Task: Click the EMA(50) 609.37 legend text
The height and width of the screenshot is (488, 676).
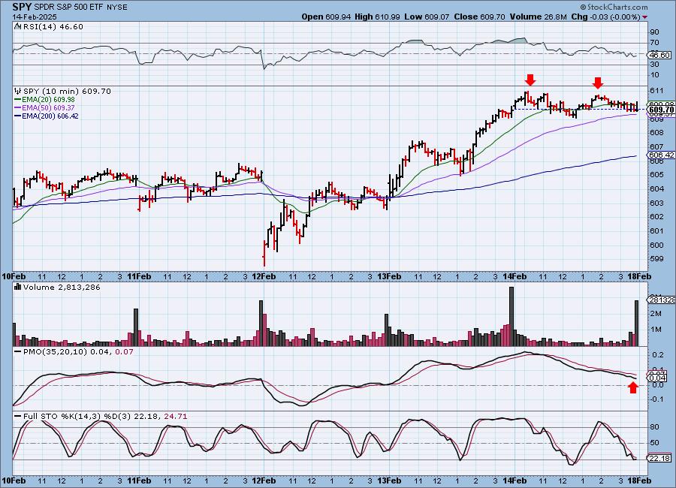Action: pyautogui.click(x=48, y=108)
